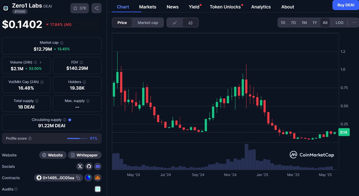
Task: Open the Whitepaper link
Action: point(85,155)
